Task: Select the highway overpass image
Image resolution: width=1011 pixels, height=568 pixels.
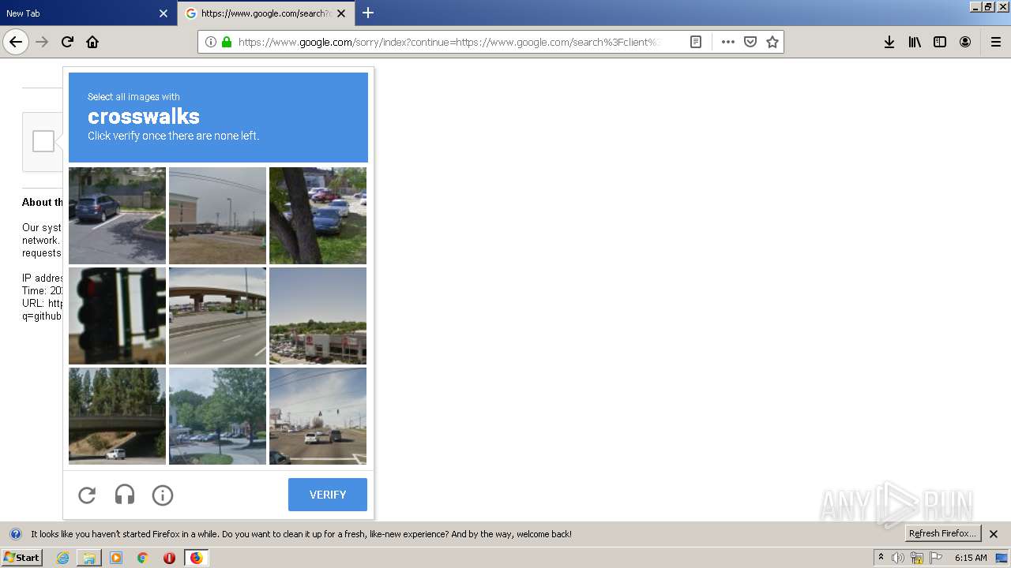Action: pyautogui.click(x=217, y=316)
